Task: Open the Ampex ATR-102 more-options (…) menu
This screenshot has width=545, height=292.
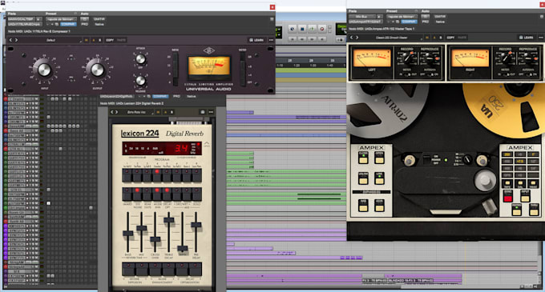Action: click(541, 38)
